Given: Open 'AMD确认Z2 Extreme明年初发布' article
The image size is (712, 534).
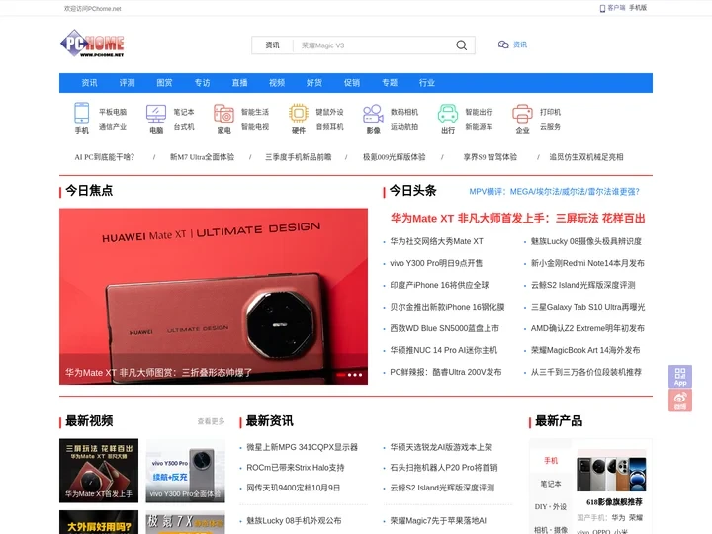Looking at the screenshot, I should (587, 328).
